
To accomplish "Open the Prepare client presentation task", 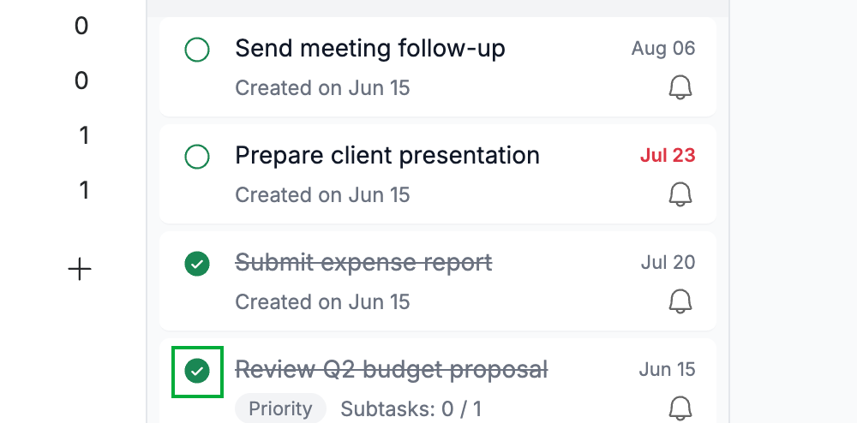I will 387,156.
